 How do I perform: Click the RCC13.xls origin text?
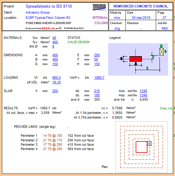pyautogui.click(x=48, y=28)
